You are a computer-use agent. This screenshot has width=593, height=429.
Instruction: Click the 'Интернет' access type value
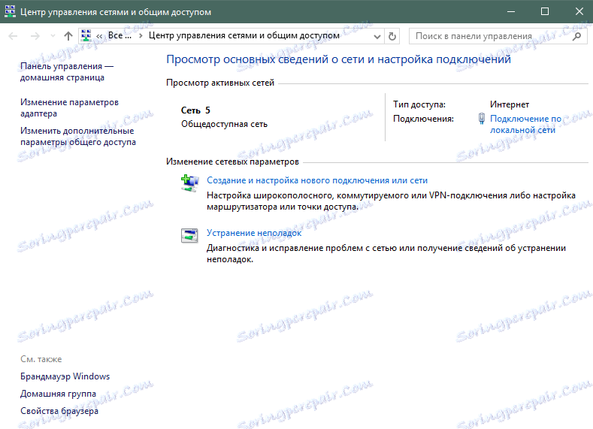tap(510, 104)
